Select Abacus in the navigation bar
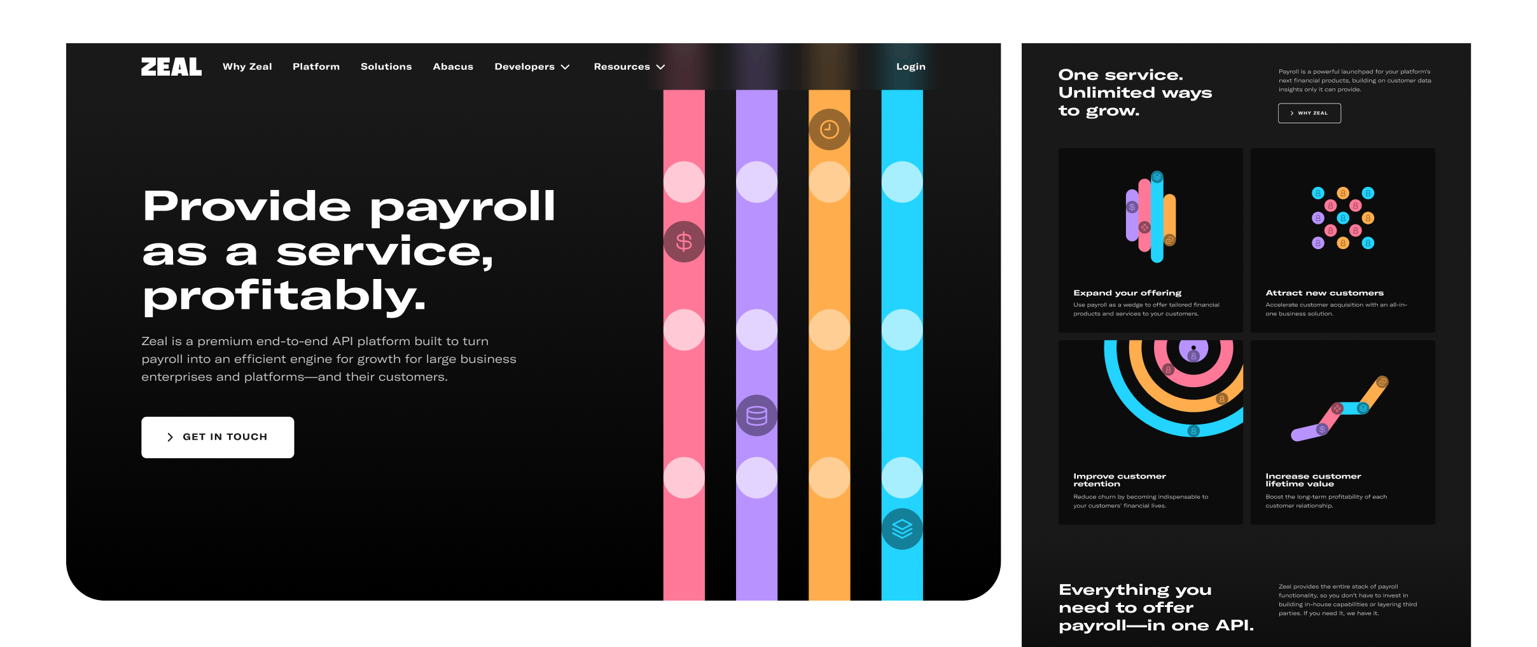Screen dimensions: 1537x647 [453, 67]
